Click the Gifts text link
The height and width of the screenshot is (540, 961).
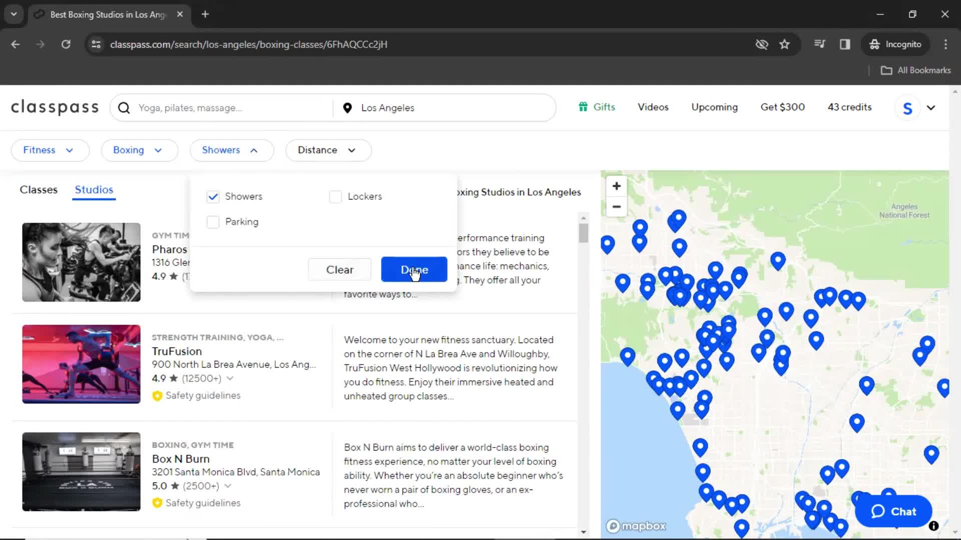pos(604,107)
